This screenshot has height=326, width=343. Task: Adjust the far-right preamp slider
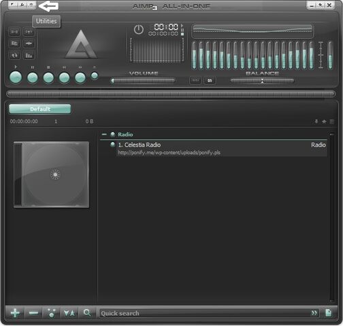(330, 55)
